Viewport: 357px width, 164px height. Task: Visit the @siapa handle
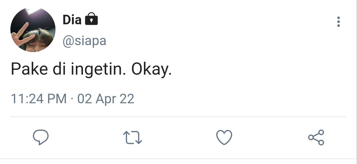point(85,41)
